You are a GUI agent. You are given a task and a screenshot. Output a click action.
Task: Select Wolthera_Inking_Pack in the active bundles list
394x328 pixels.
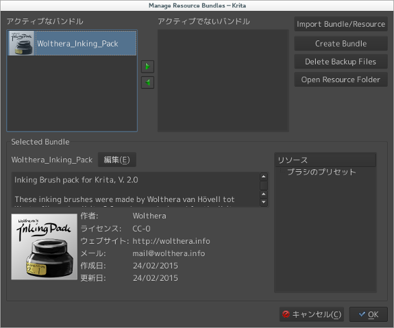72,43
